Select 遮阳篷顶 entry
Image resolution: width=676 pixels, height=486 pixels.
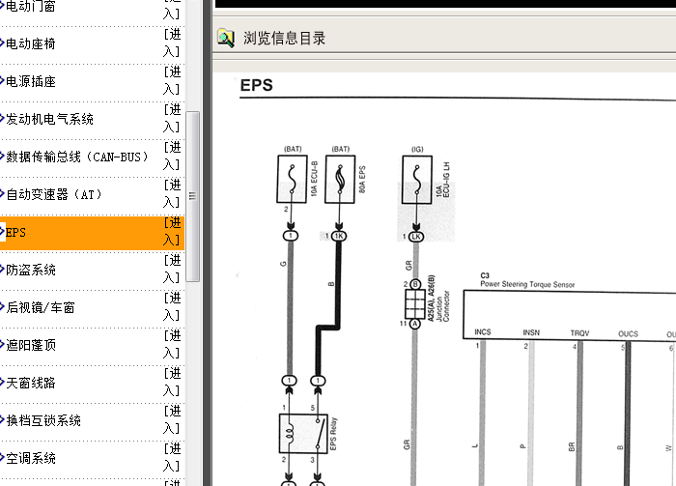point(31,345)
